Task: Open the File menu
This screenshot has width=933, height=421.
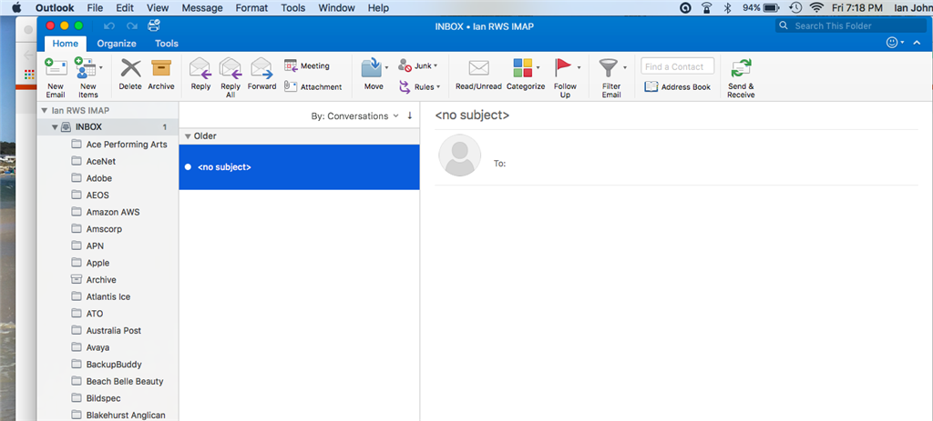Action: click(x=95, y=7)
